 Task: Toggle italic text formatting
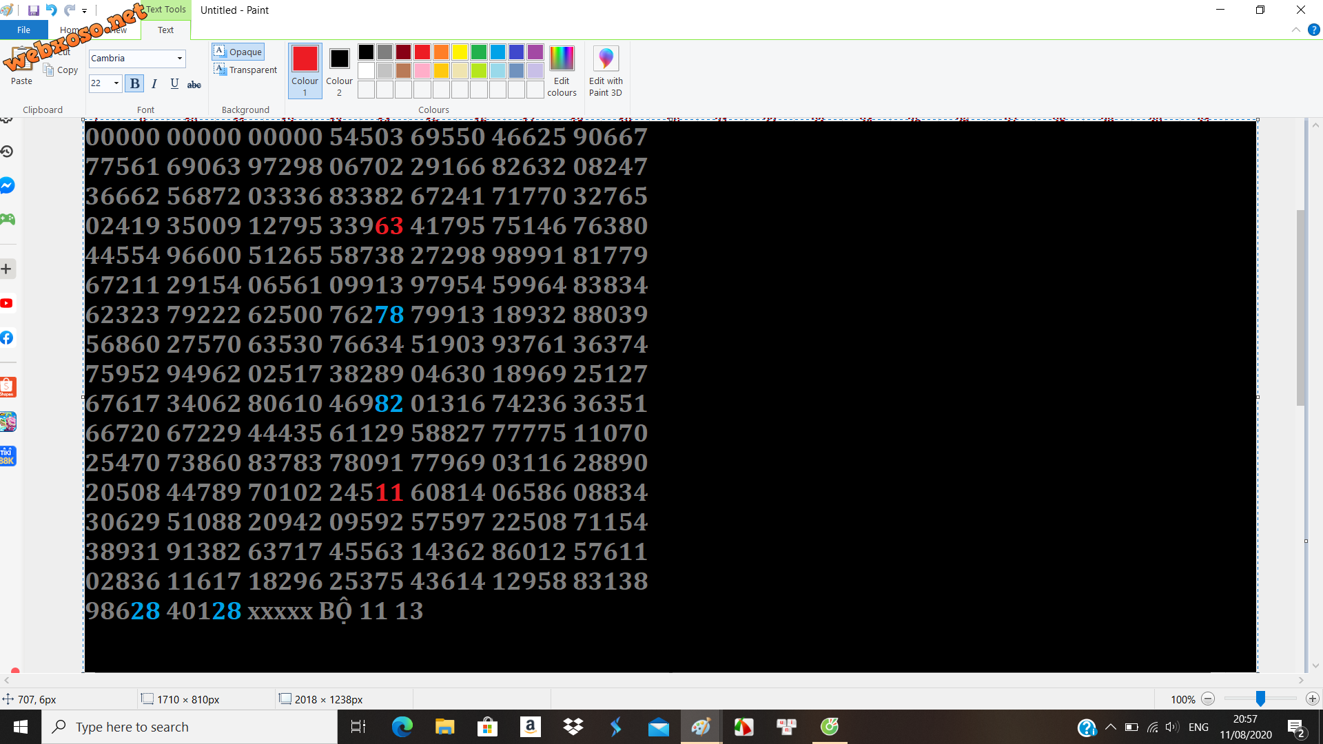(154, 83)
